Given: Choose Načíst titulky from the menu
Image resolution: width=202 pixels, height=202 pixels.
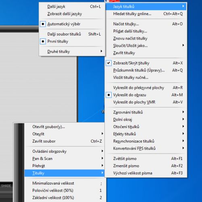Looking at the screenshot, I should point(146,24).
